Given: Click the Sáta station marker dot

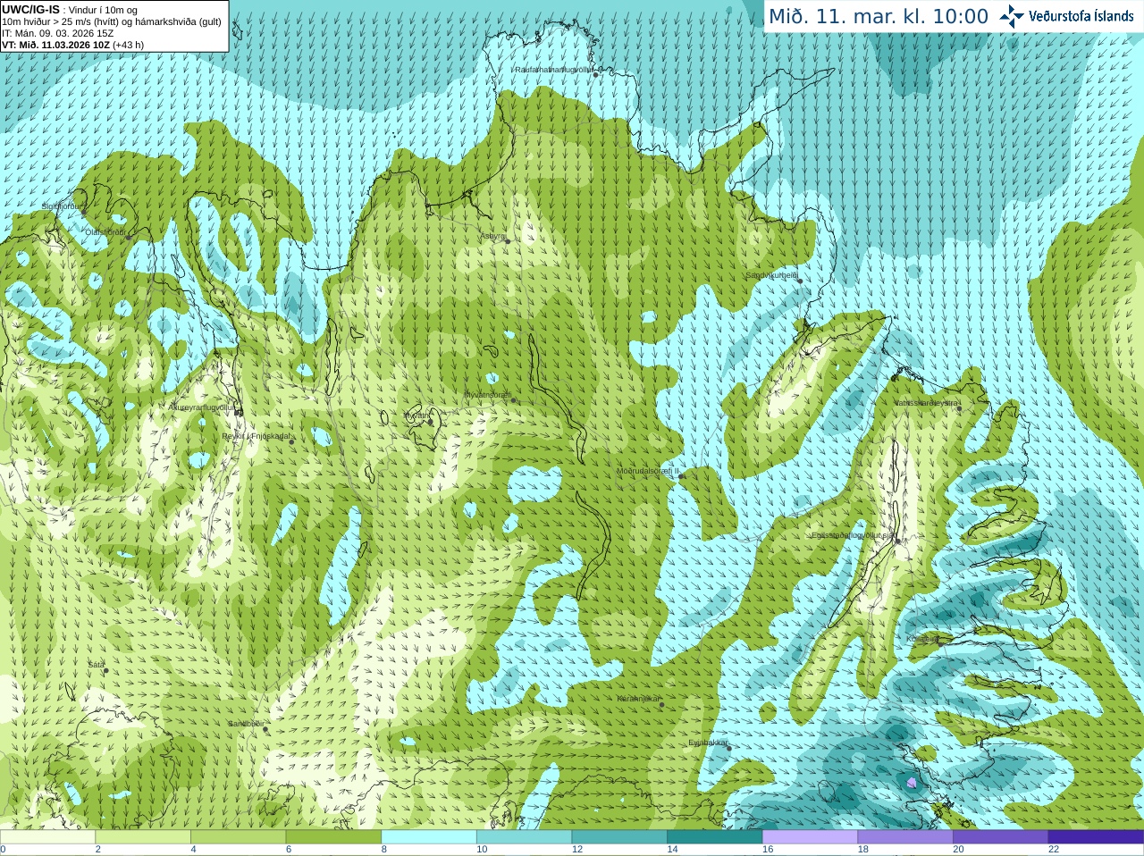Looking at the screenshot, I should pos(105,670).
